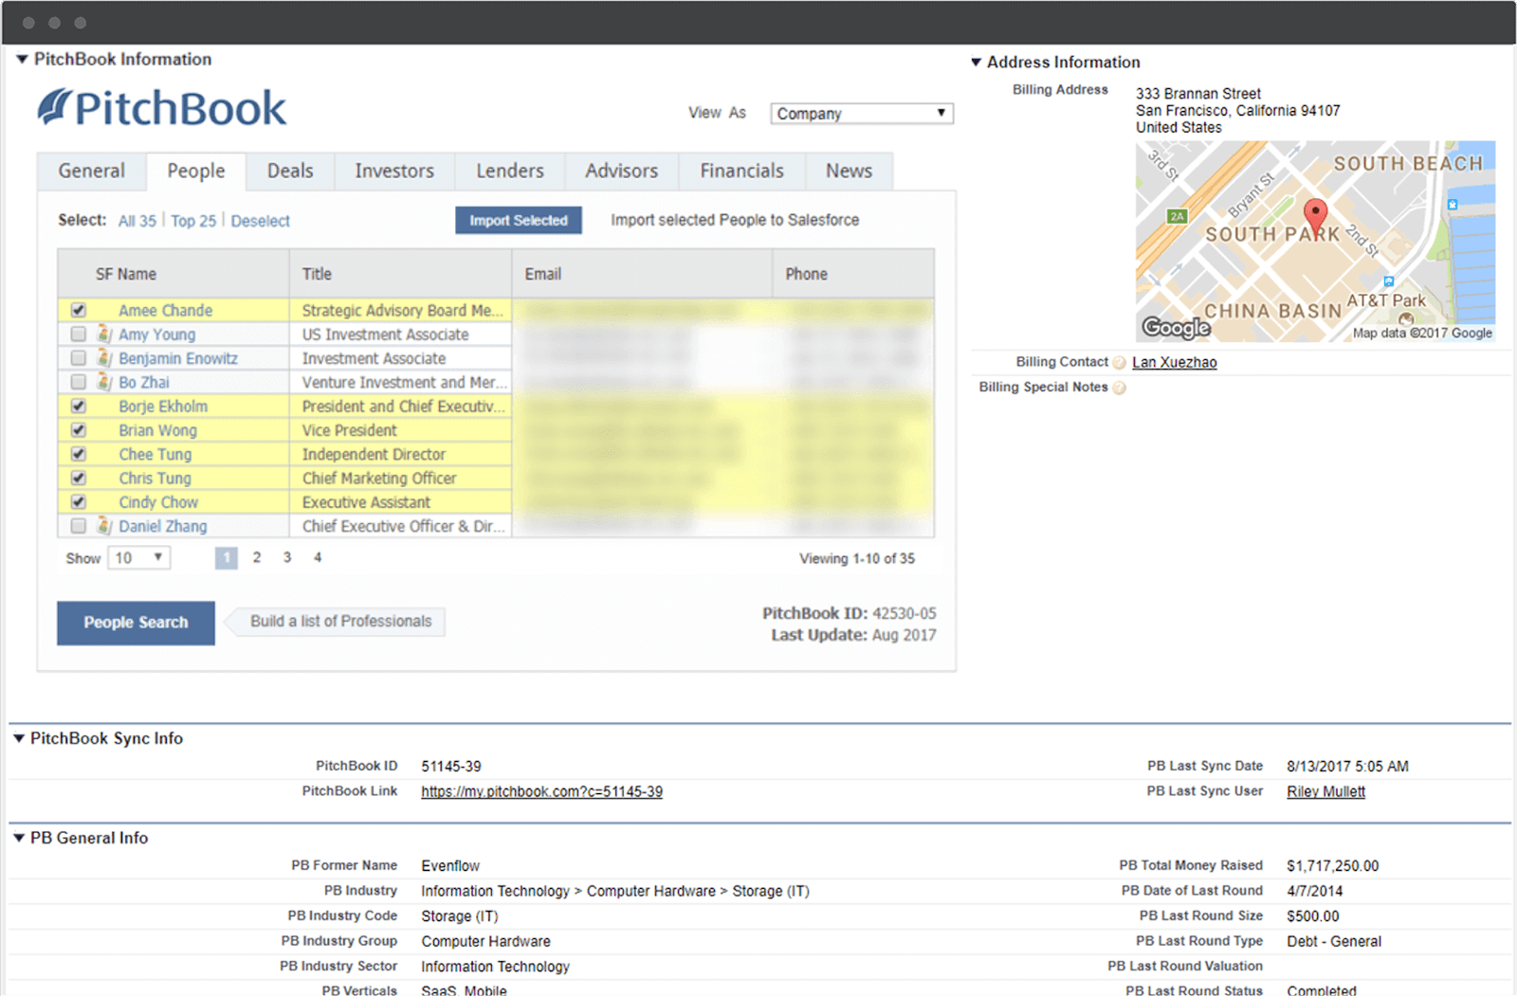Click the "Build a list of Professionals" label
Image resolution: width=1517 pixels, height=996 pixels.
click(341, 622)
